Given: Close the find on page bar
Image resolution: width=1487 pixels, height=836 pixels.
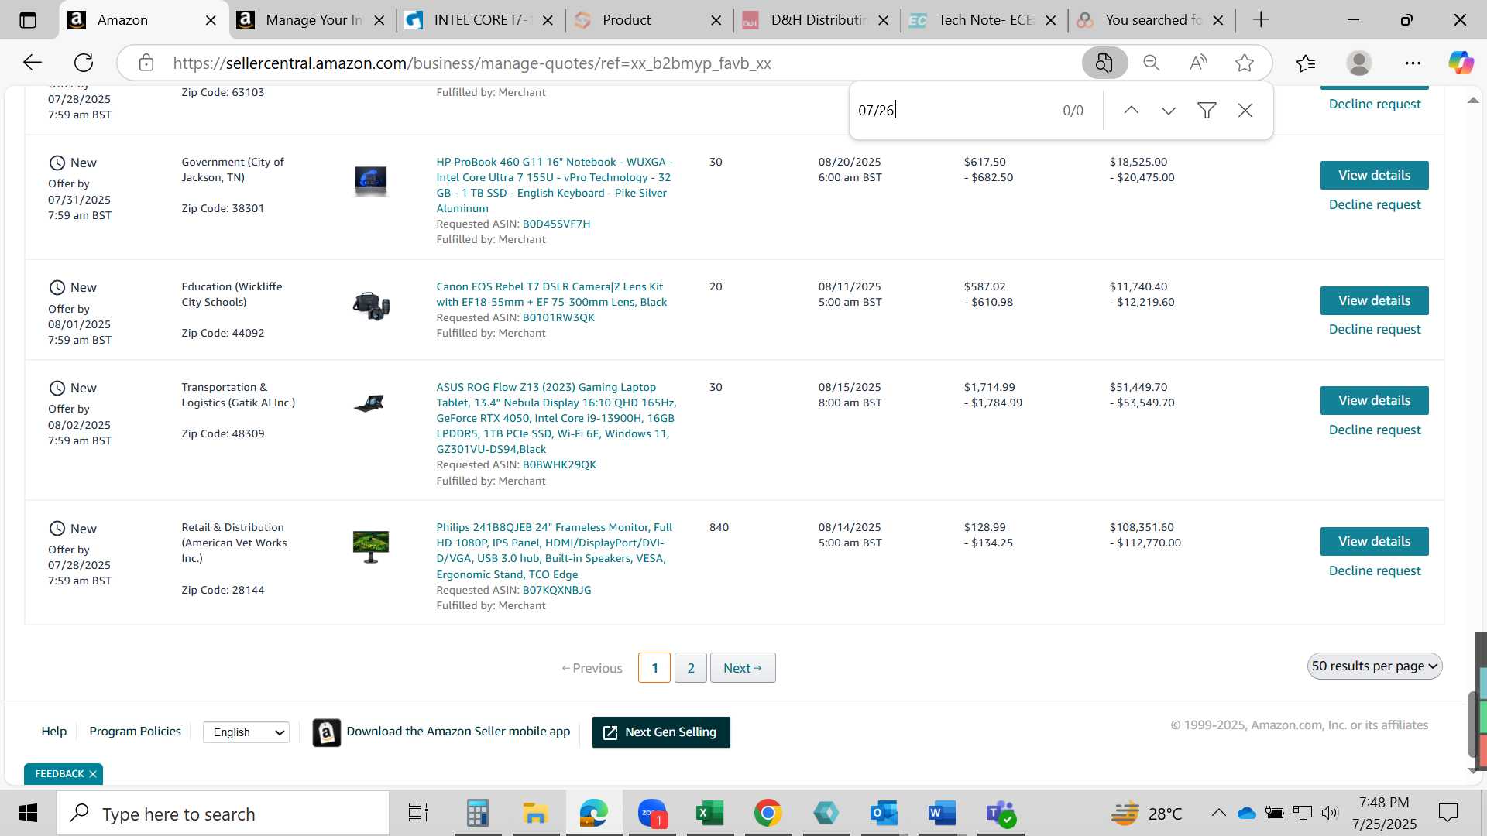Looking at the screenshot, I should [x=1245, y=110].
